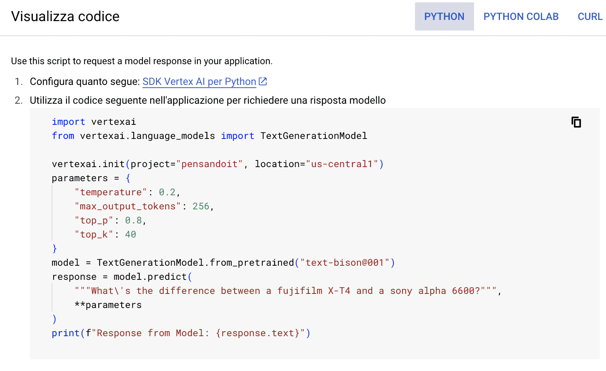Click the fujifilm X-T4 prompt string
This screenshot has width=606, height=371.
286,291
